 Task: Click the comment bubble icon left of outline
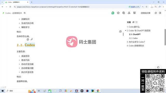pos(120,32)
